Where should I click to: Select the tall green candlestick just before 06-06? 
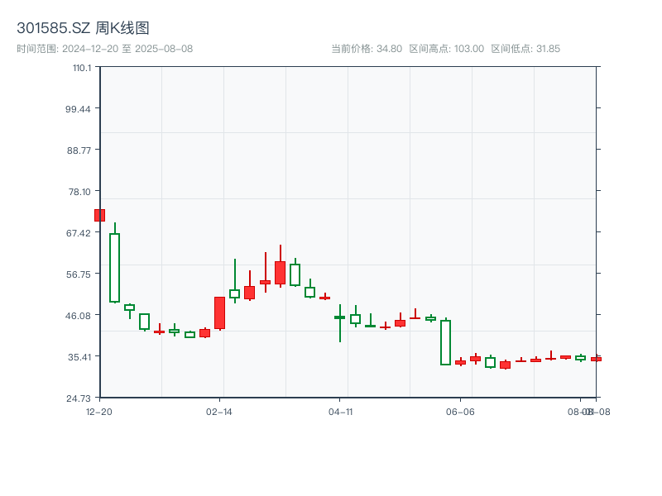click(x=445, y=342)
